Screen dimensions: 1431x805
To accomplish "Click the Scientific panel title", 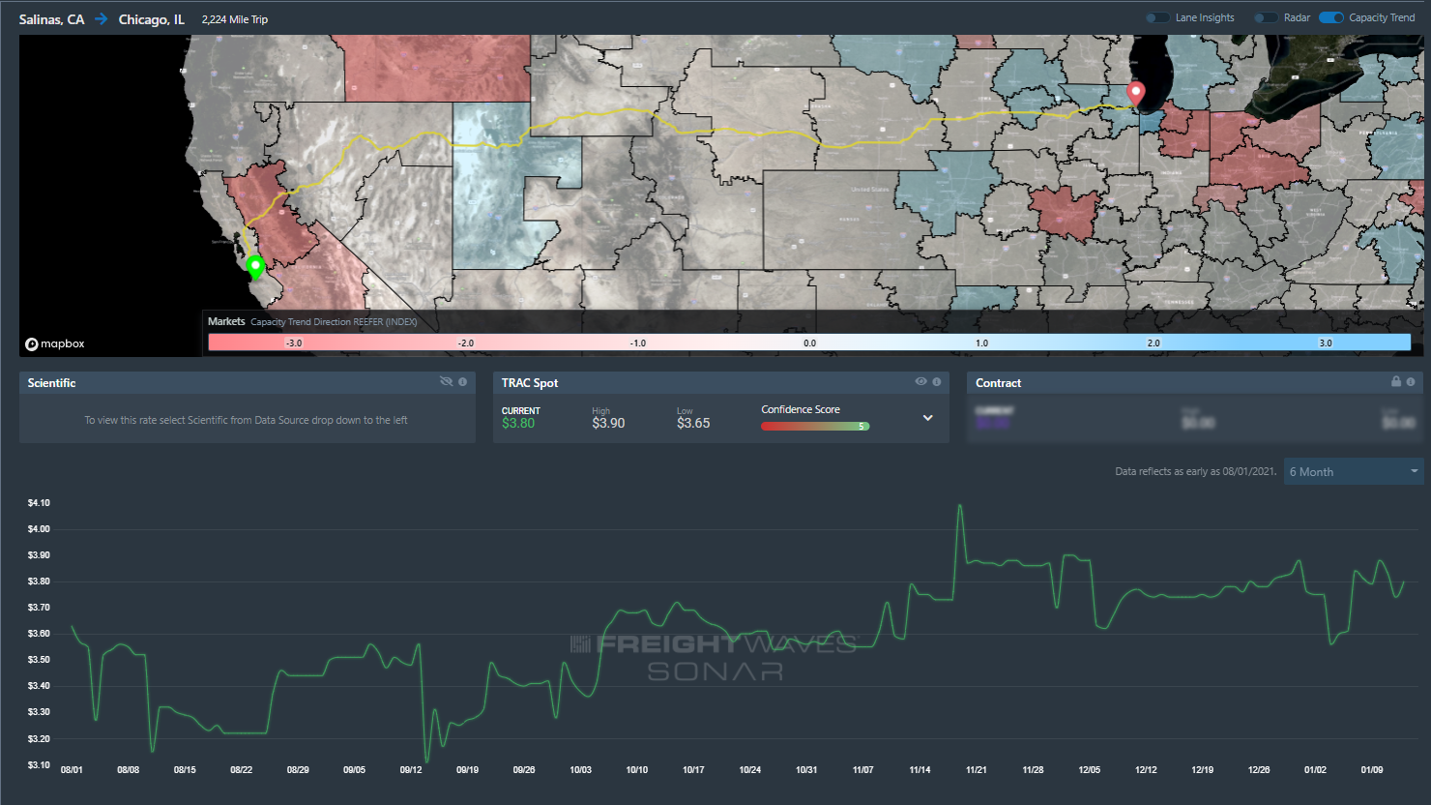I will (51, 383).
